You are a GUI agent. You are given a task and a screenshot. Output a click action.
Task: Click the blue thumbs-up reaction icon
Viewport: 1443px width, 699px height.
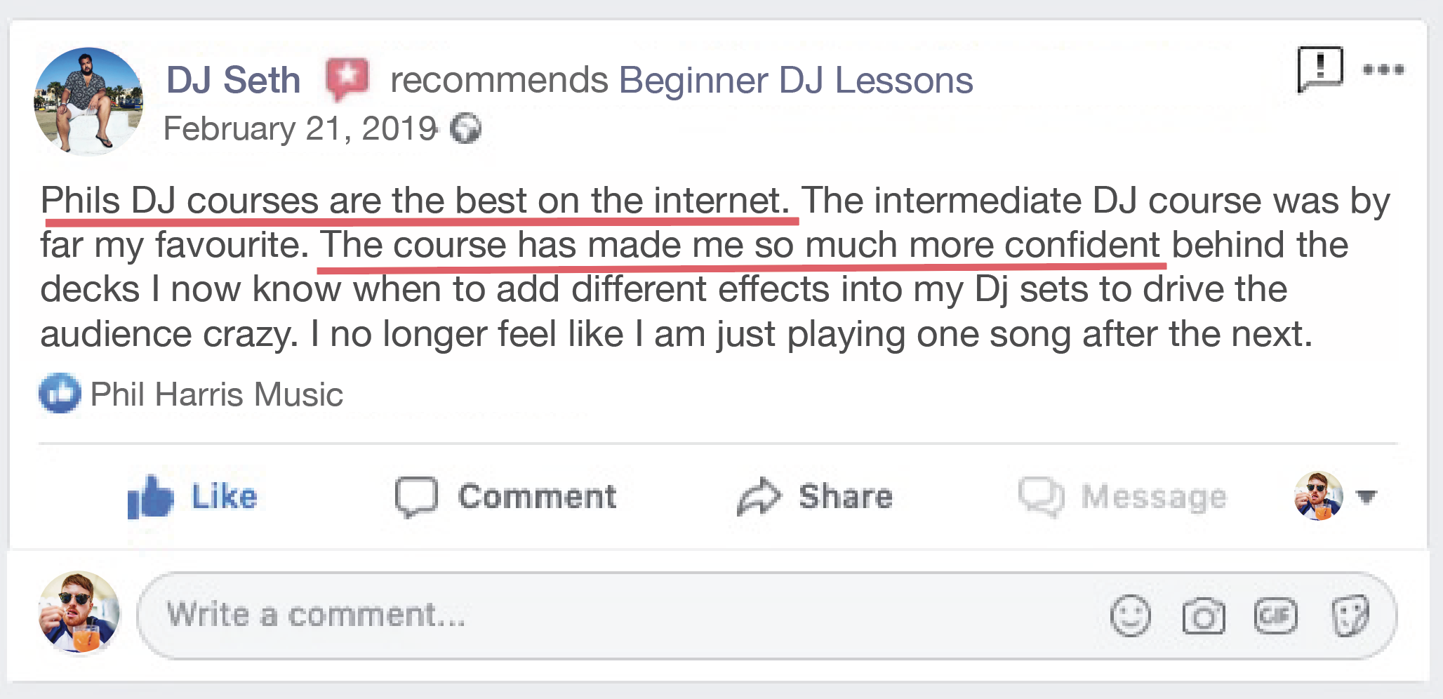[x=60, y=393]
